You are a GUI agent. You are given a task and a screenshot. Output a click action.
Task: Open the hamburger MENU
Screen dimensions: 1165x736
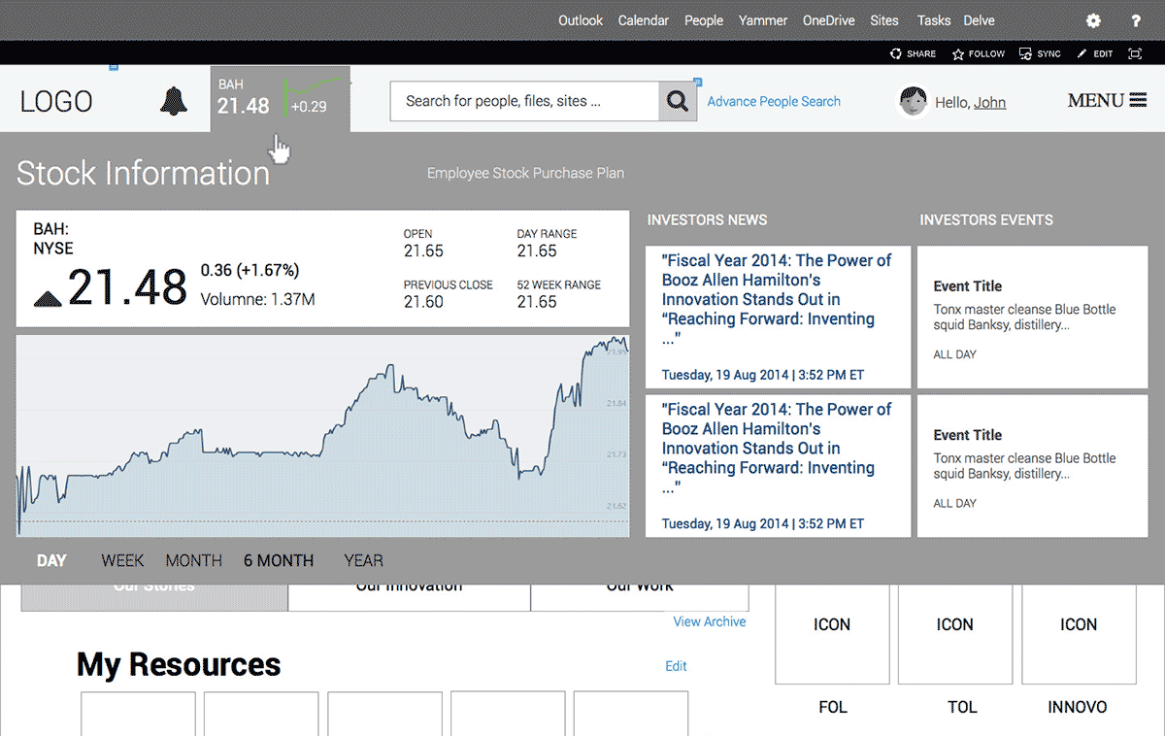(1107, 100)
